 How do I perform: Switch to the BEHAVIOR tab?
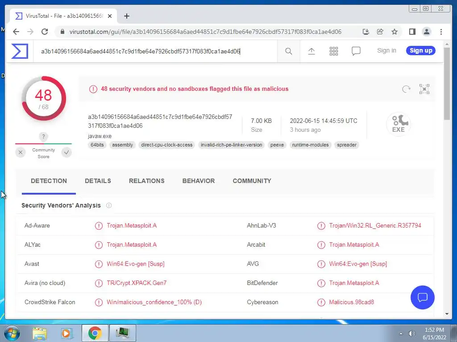(199, 181)
